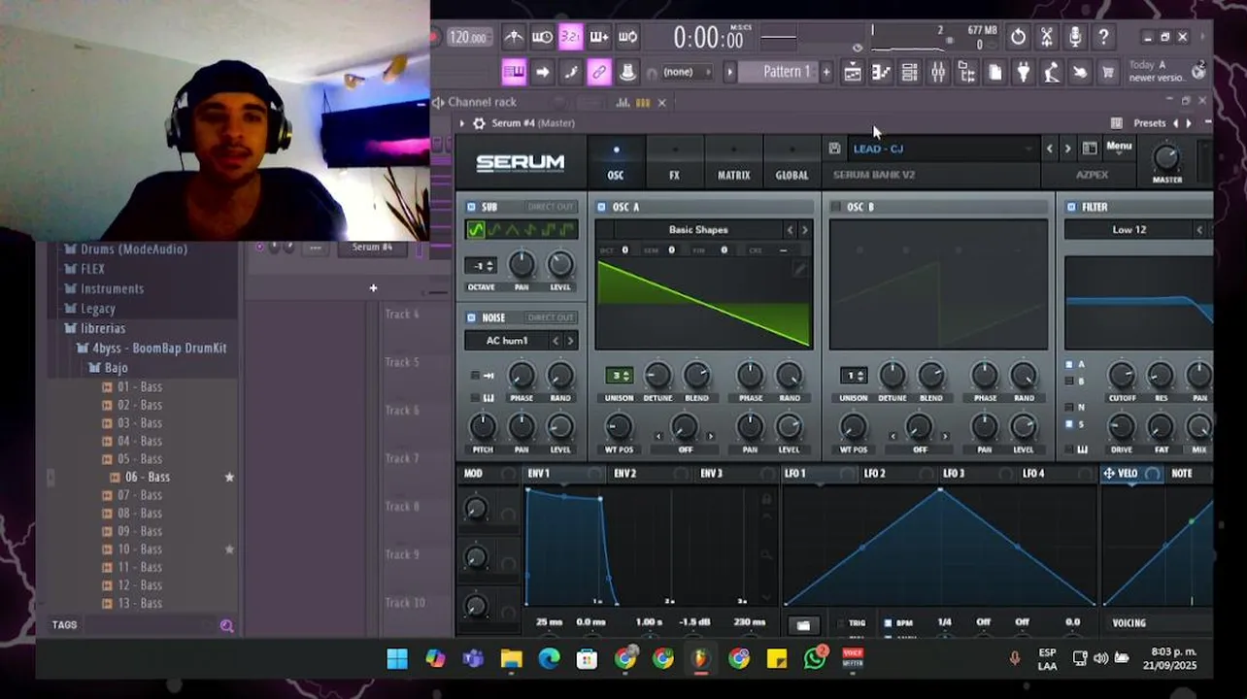The height and width of the screenshot is (699, 1247).
Task: Toggle filter routing checkbox B
Action: click(x=1069, y=382)
